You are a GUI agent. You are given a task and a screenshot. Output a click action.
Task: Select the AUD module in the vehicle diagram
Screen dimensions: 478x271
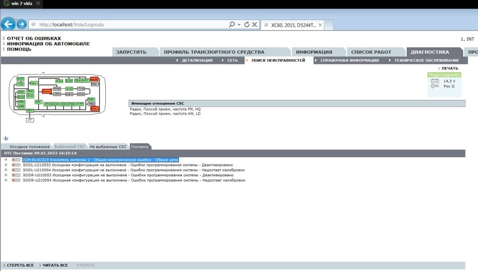(69, 89)
